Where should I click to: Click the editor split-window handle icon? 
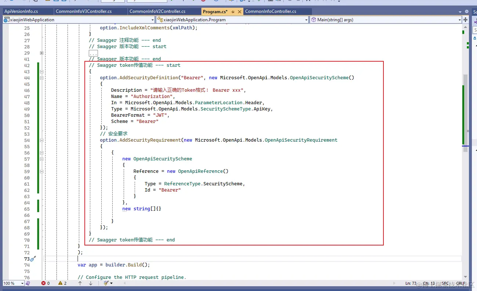point(466,20)
